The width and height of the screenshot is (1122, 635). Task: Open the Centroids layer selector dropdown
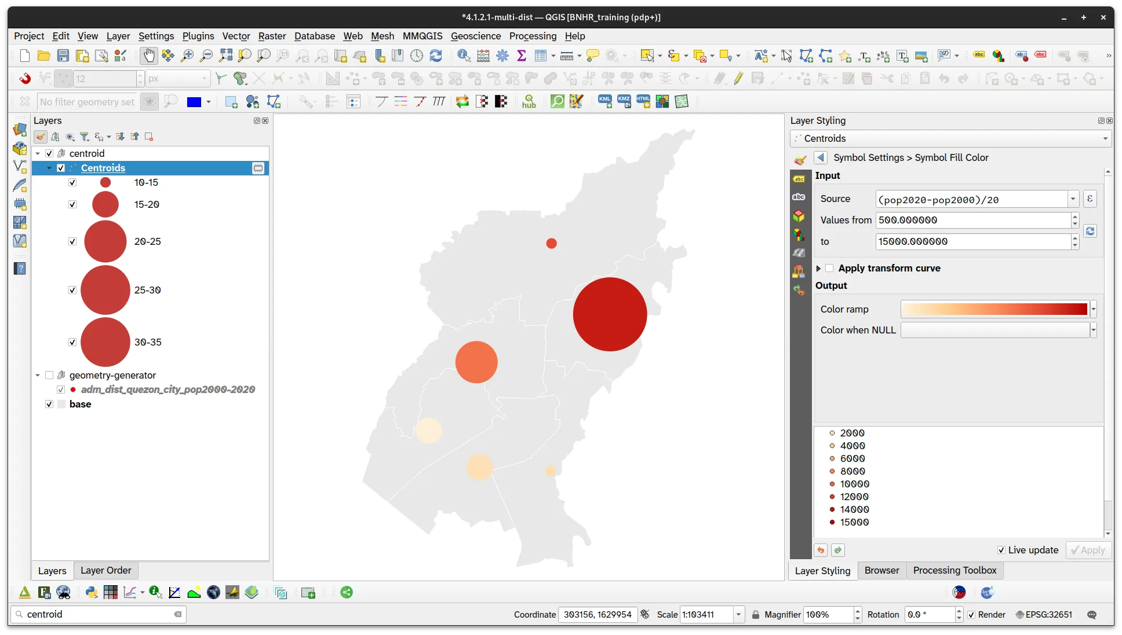[x=950, y=138]
